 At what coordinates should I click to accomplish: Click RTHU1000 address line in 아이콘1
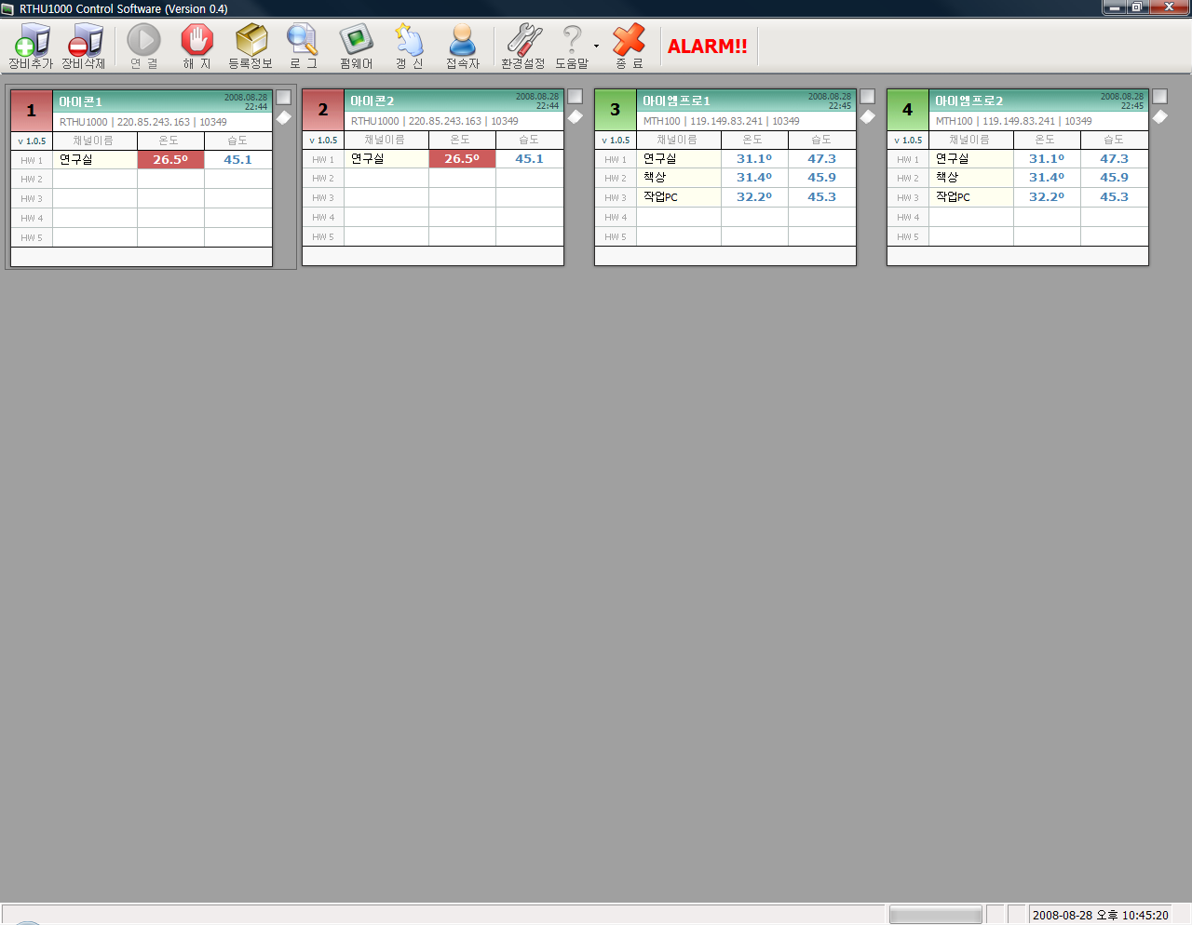(143, 122)
